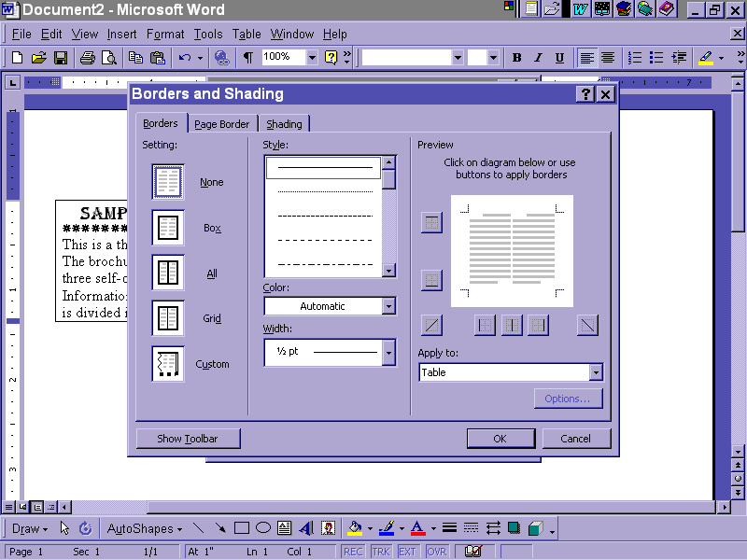Screen dimensions: 747x560
Task: Click the Insert WordArt icon
Action: 305,528
